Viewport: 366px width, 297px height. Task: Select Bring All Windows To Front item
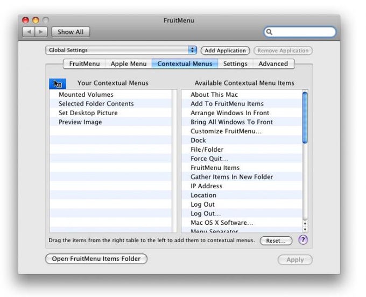(242, 122)
